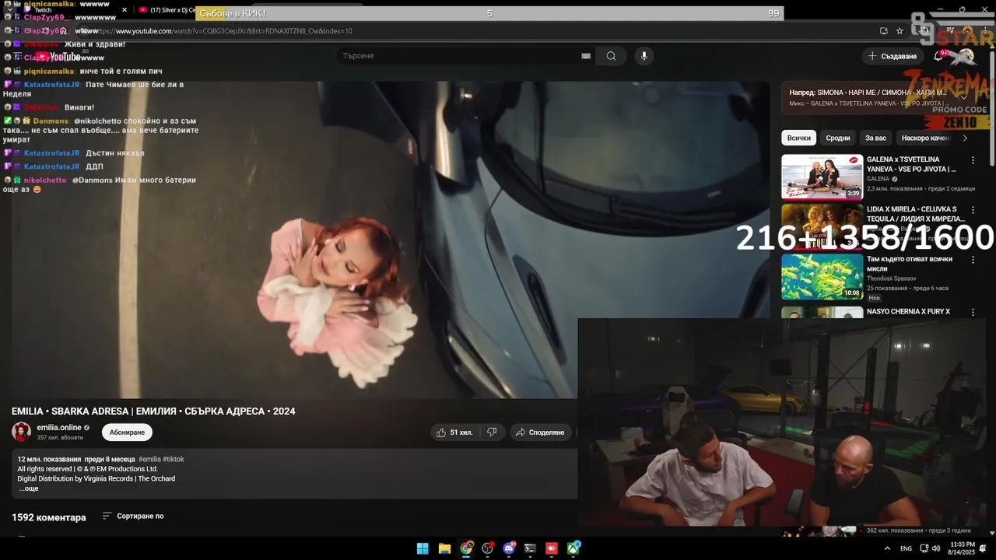Screen dimensions: 996x560
Task: Open Windows Start menu
Action: tap(423, 548)
